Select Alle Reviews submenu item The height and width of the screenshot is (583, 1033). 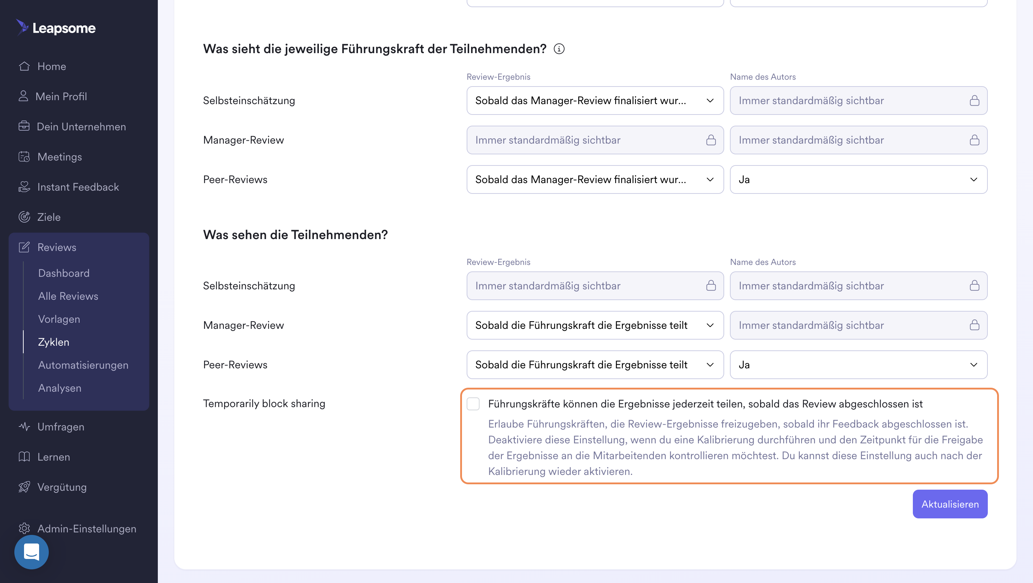pyautogui.click(x=68, y=296)
